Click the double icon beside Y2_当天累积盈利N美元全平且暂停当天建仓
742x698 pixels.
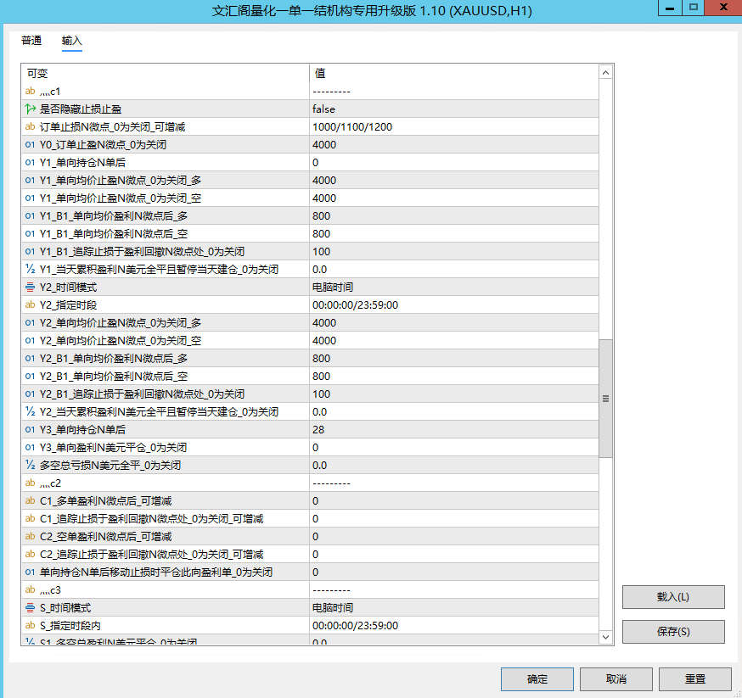[x=31, y=411]
